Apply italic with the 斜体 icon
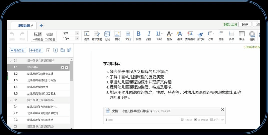The height and width of the screenshot is (135, 268). tap(149, 35)
